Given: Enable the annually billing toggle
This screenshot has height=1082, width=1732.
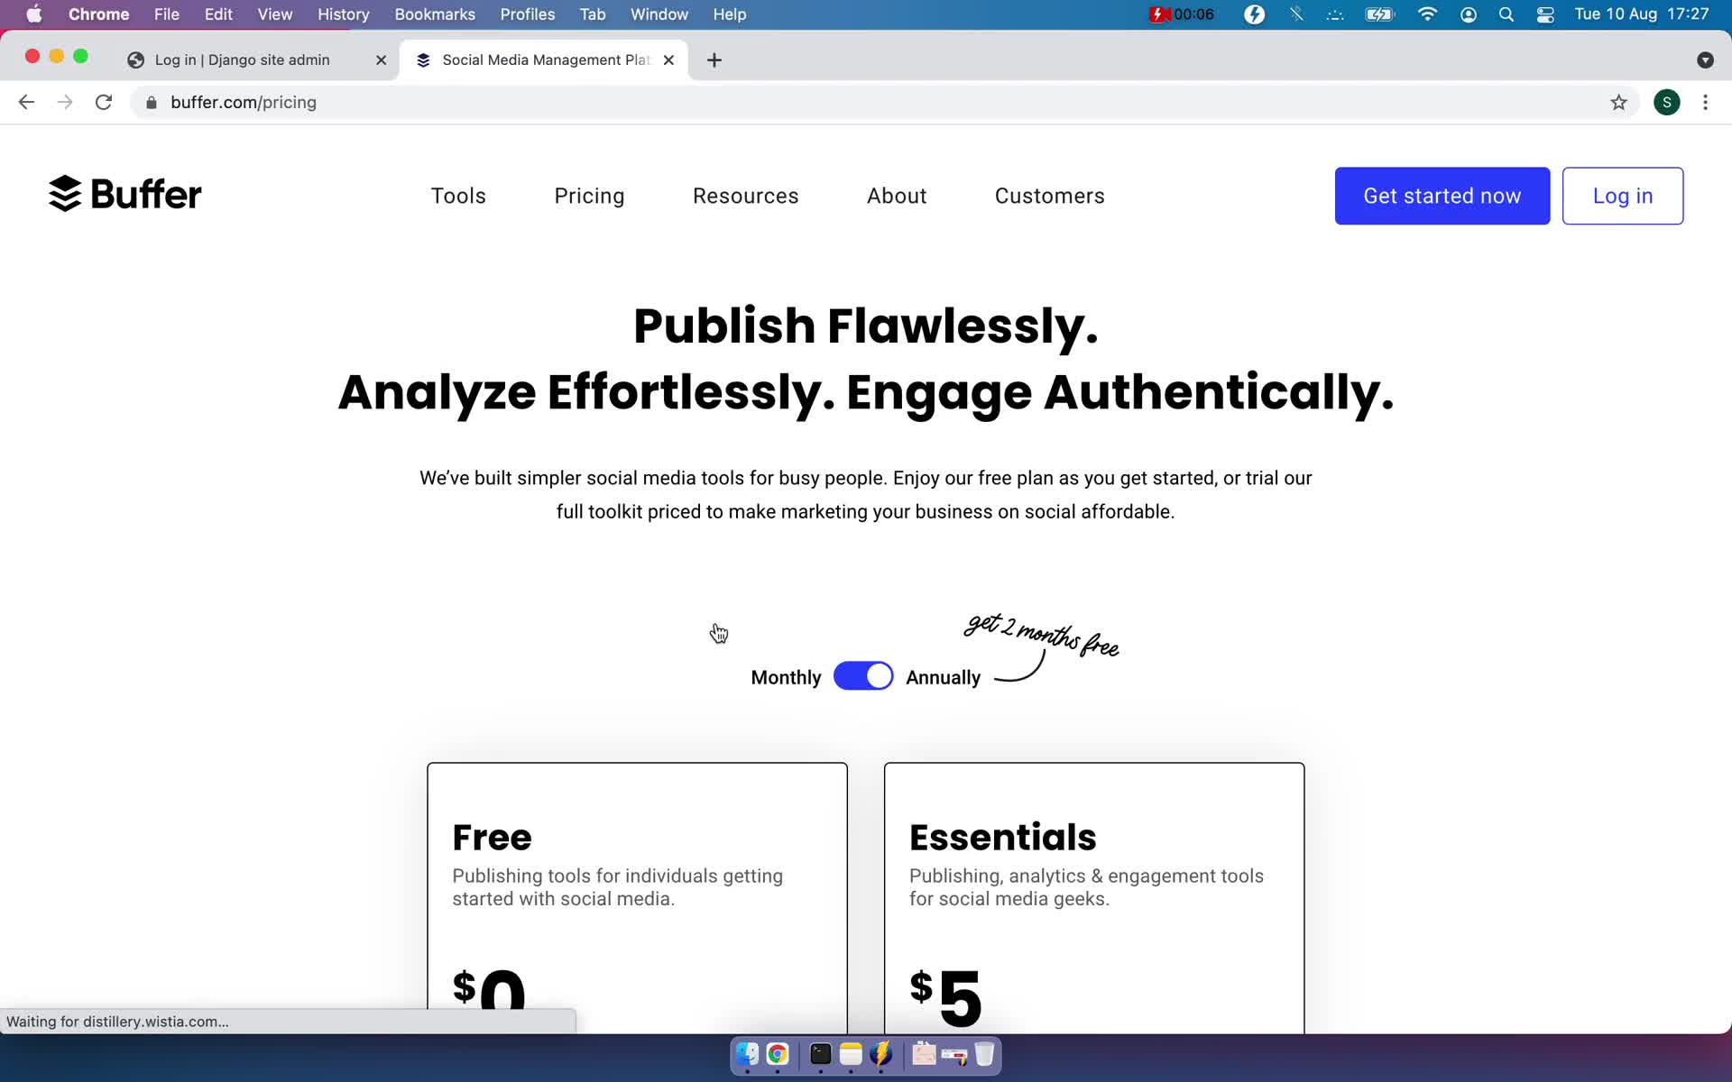Looking at the screenshot, I should point(863,675).
